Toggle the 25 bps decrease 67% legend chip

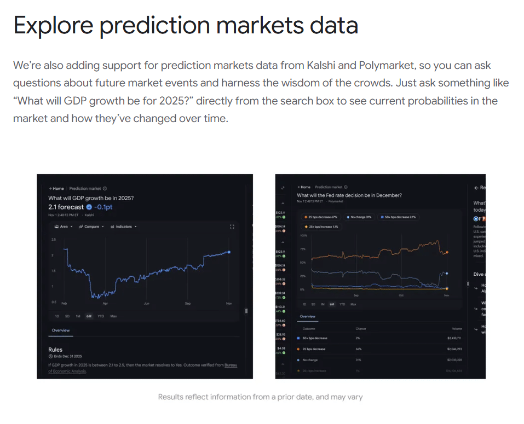321,217
